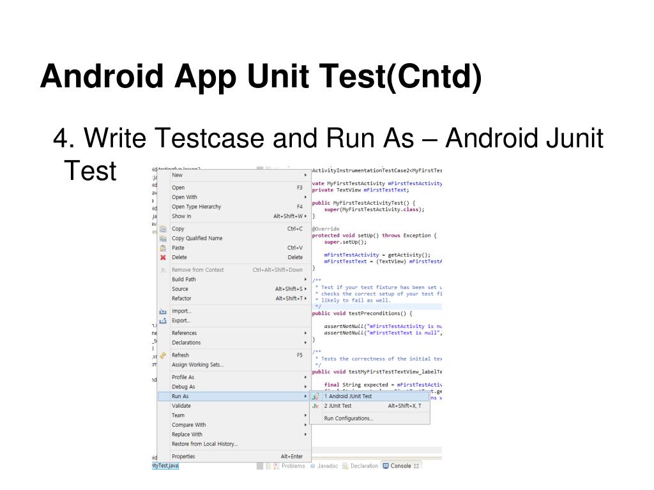The image size is (654, 490).
Task: Expand the Team submenu arrow
Action: [305, 416]
